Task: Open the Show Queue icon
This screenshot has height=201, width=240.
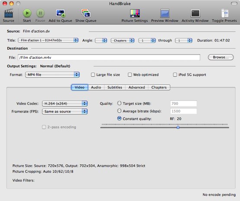Action: 86,13
